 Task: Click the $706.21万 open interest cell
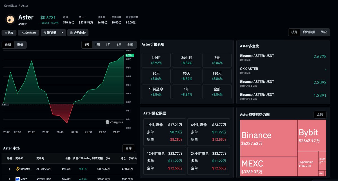pyautogui.click(x=127, y=169)
